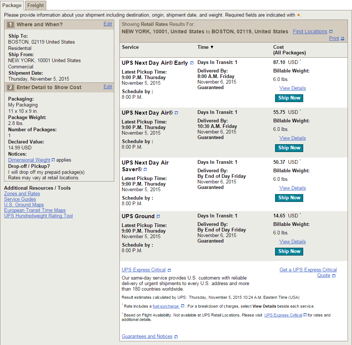This screenshot has height=345, width=352.
Task: Click the Time column header
Action: [x=203, y=47]
